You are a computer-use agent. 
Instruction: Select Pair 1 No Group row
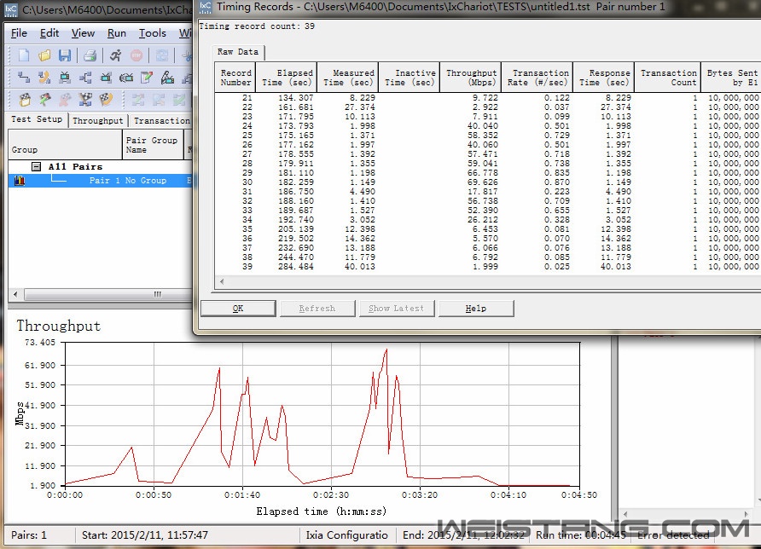(101, 181)
